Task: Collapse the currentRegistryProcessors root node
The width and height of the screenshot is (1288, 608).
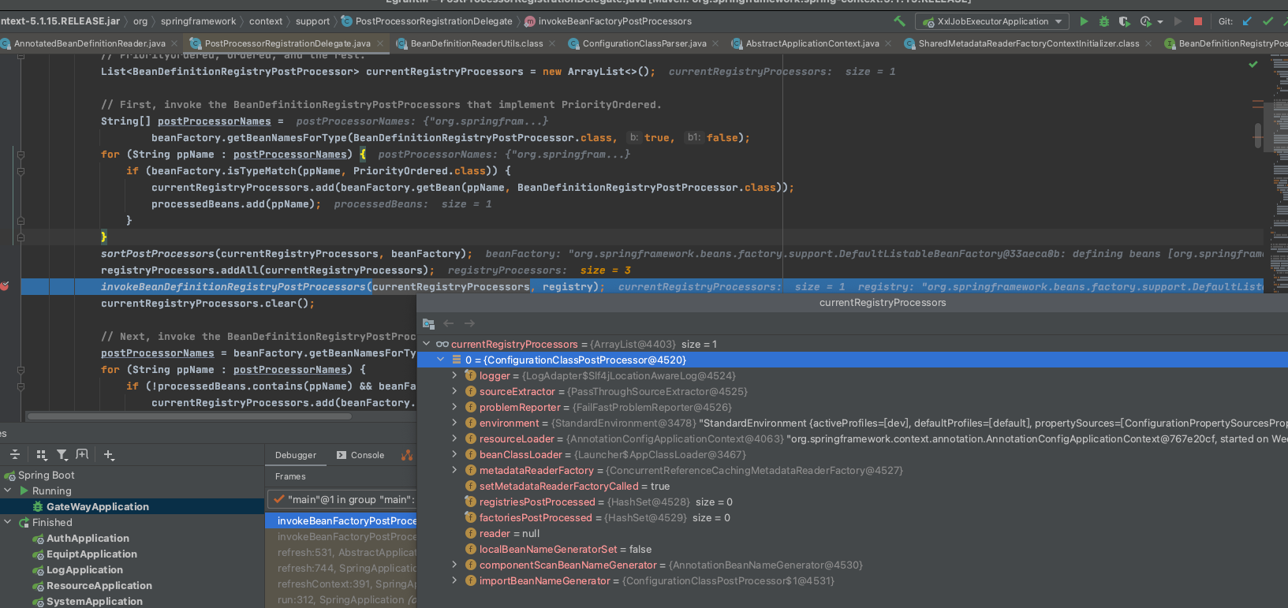Action: point(427,344)
